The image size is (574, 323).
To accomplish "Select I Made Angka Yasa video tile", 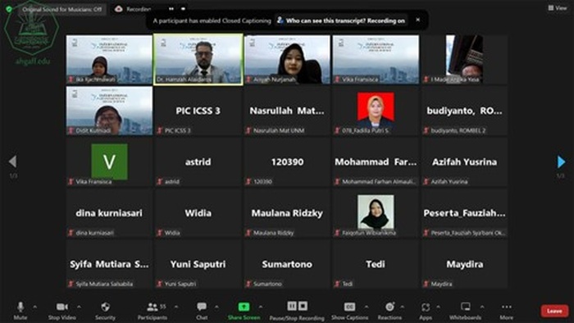I will tap(464, 59).
